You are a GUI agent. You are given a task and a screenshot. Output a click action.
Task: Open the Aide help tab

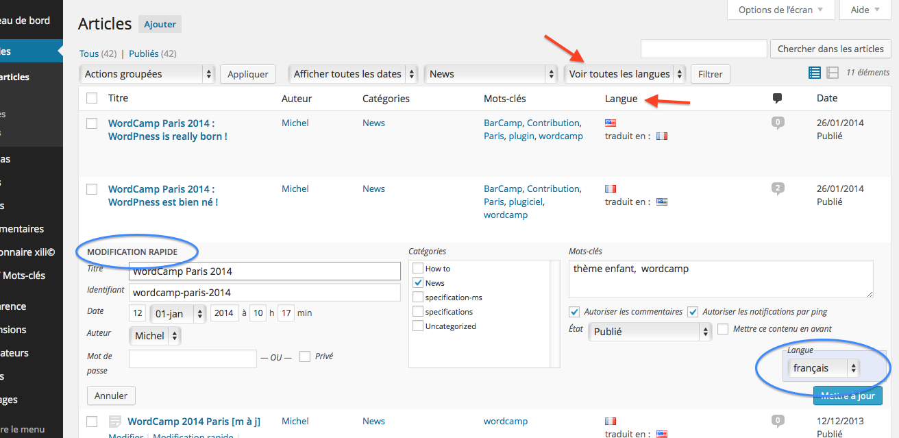865,10
